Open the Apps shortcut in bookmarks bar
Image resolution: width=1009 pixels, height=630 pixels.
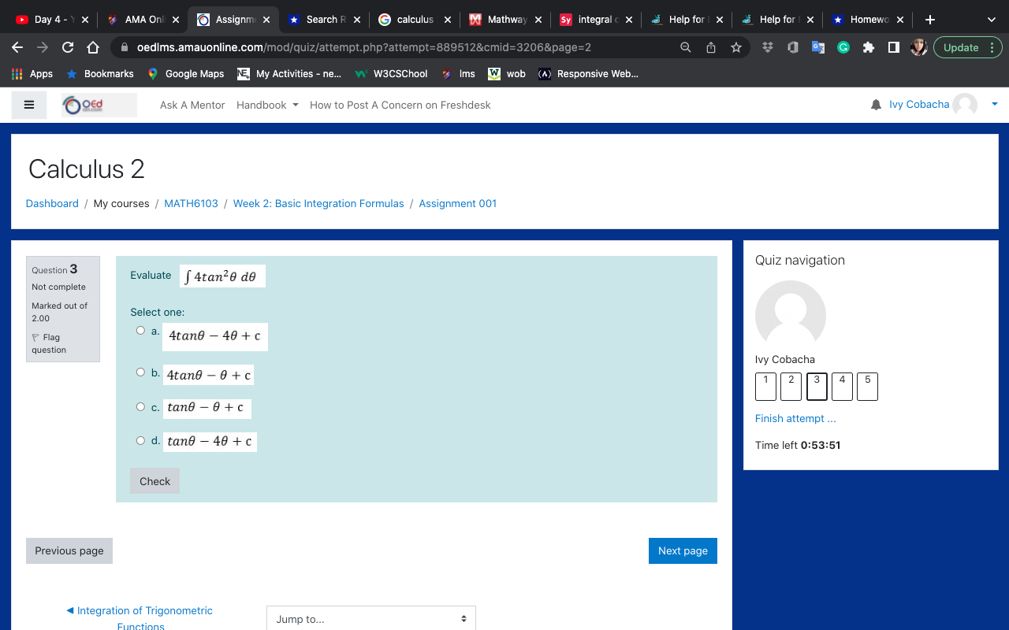coord(32,74)
